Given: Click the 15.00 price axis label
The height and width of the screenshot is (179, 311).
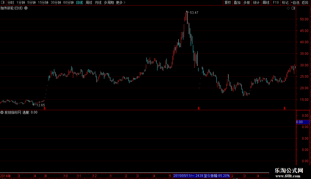Looking at the screenshot, I should [x=304, y=100].
